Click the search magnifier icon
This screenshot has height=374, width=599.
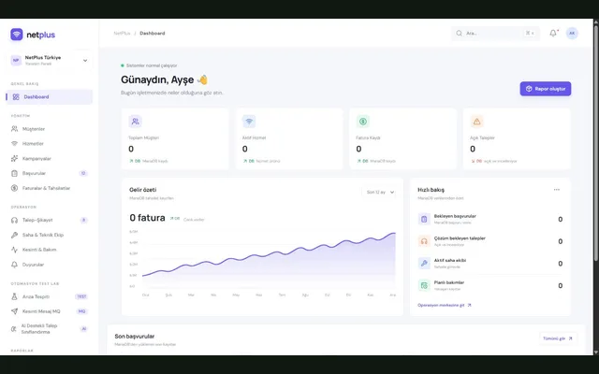(x=459, y=34)
